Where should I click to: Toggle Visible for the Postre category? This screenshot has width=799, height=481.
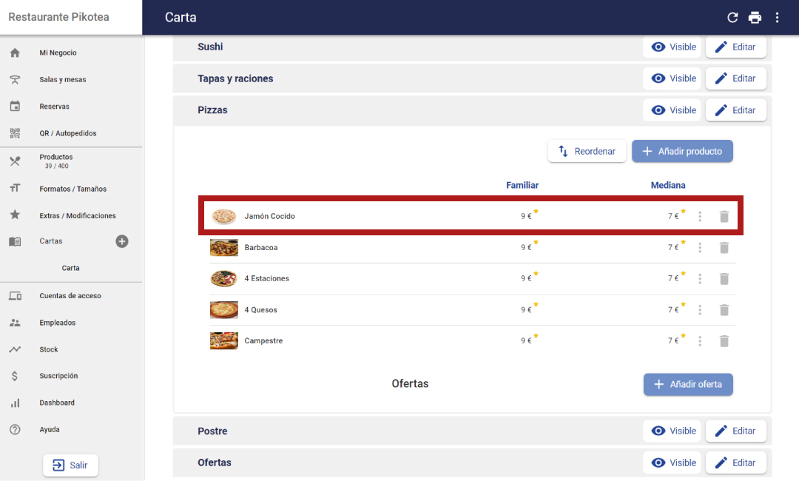(672, 431)
